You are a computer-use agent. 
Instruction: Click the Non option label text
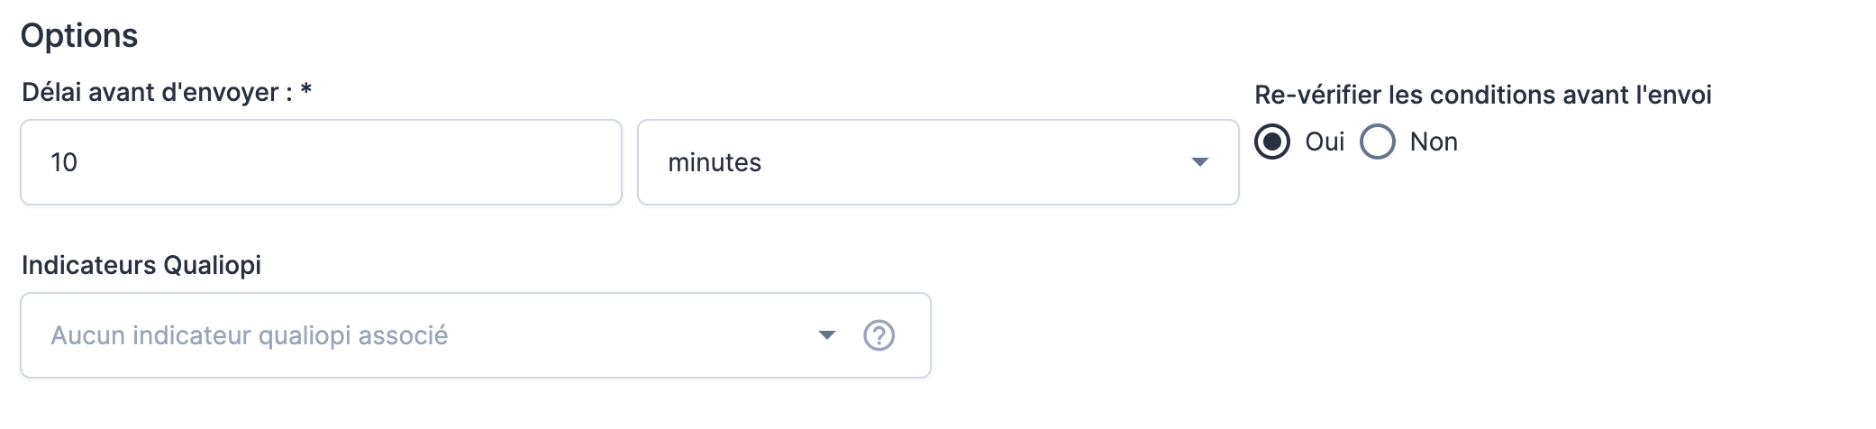(x=1434, y=142)
